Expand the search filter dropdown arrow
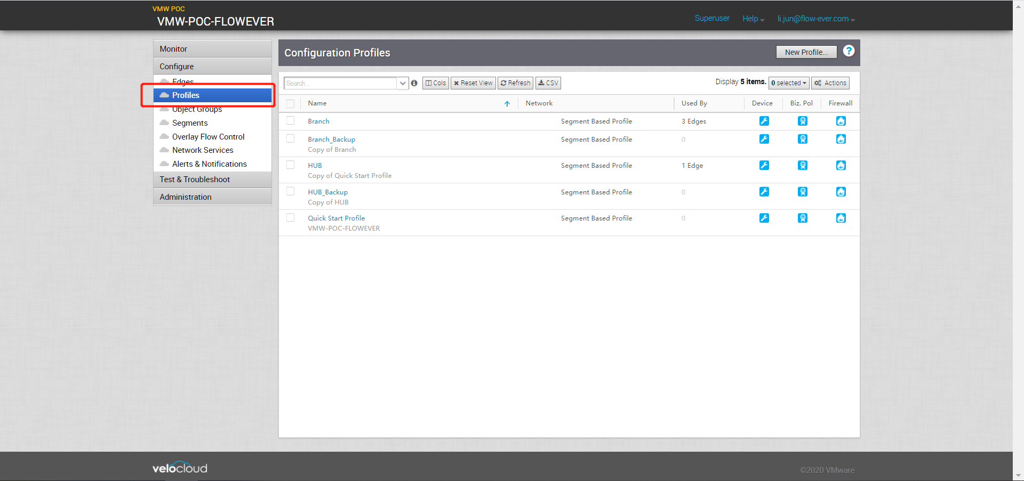 [x=403, y=83]
